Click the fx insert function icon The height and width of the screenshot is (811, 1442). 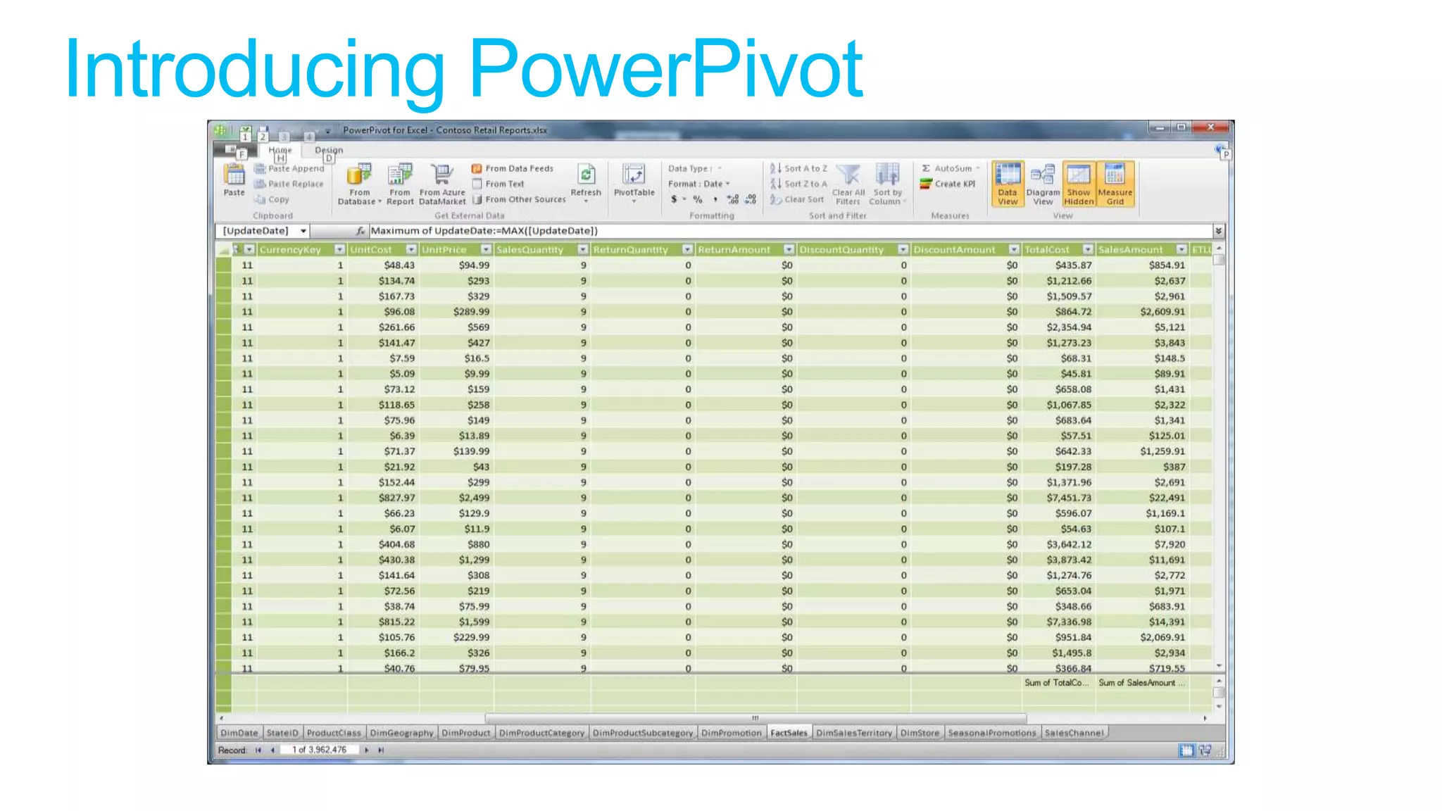pyautogui.click(x=360, y=231)
